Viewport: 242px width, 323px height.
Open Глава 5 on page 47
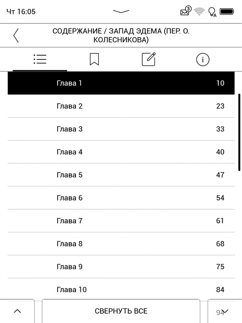tap(121, 175)
